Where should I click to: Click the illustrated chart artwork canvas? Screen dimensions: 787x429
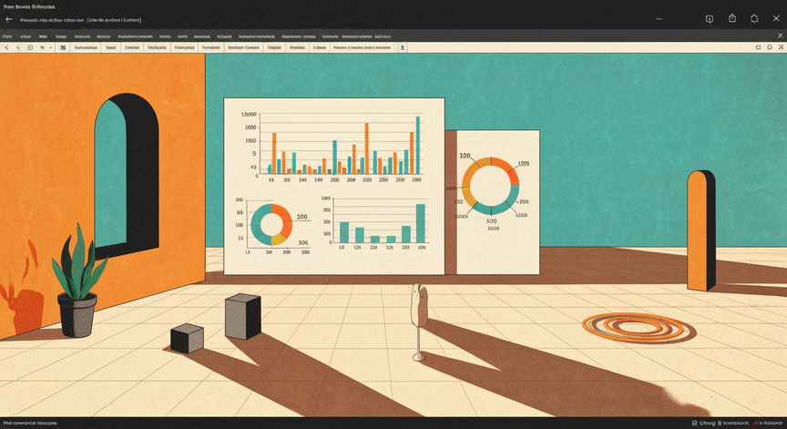coord(393,235)
